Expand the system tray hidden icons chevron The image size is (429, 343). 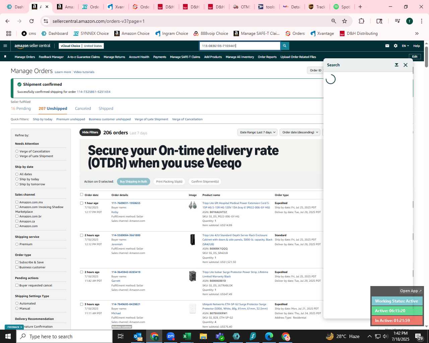369,336
